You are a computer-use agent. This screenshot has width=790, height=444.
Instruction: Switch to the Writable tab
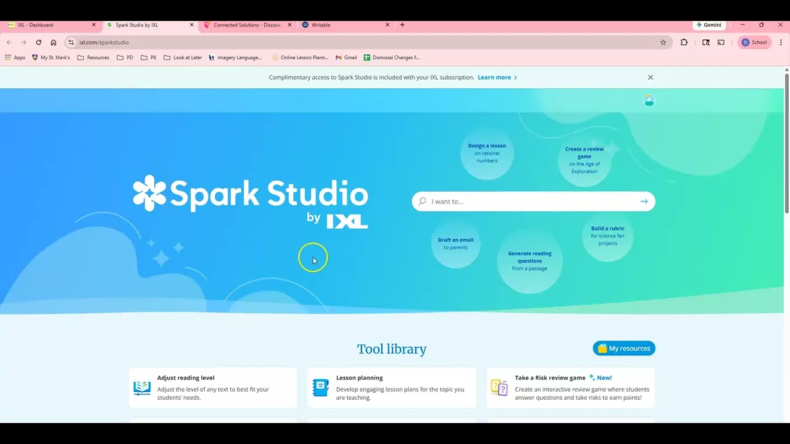346,25
